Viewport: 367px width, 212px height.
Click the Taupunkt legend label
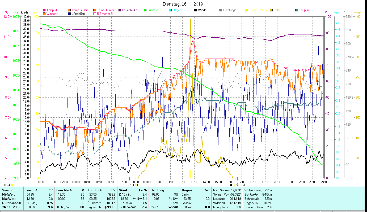tap(305, 10)
